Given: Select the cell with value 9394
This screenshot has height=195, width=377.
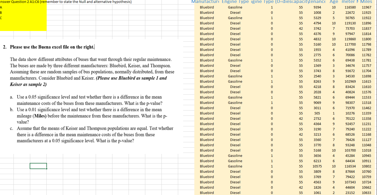Looking at the screenshot, I should (317, 7).
